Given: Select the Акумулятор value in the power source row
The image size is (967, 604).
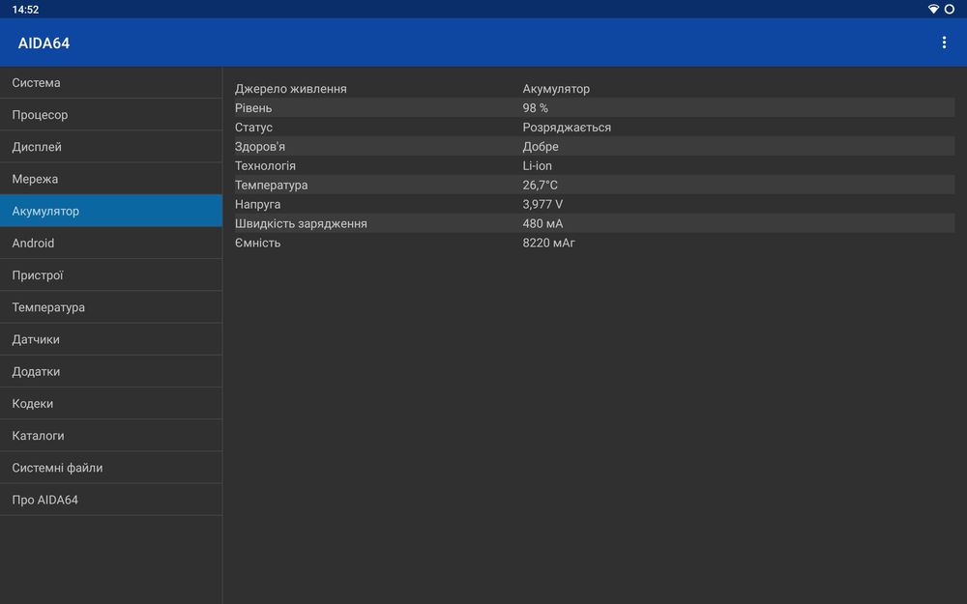Looking at the screenshot, I should click(556, 89).
